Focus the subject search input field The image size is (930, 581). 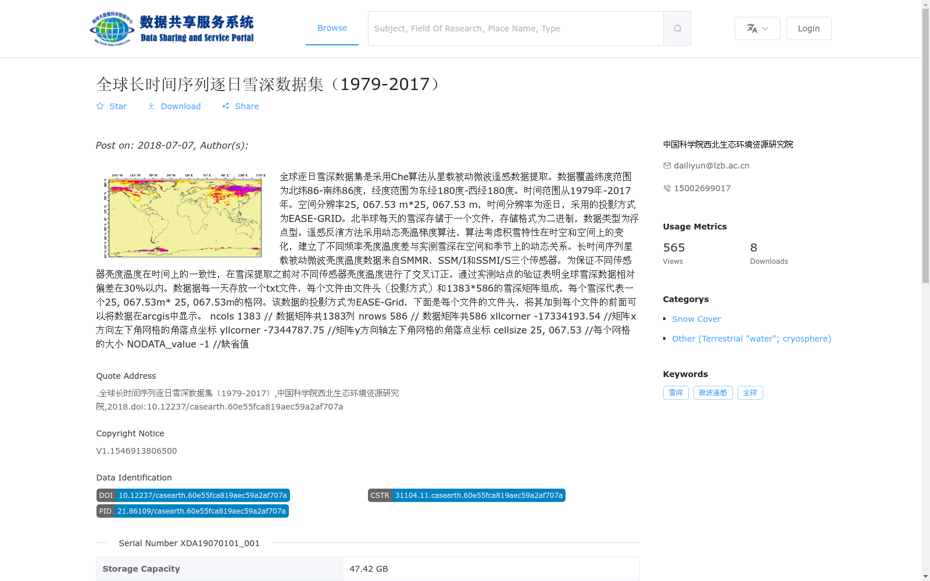[x=516, y=28]
